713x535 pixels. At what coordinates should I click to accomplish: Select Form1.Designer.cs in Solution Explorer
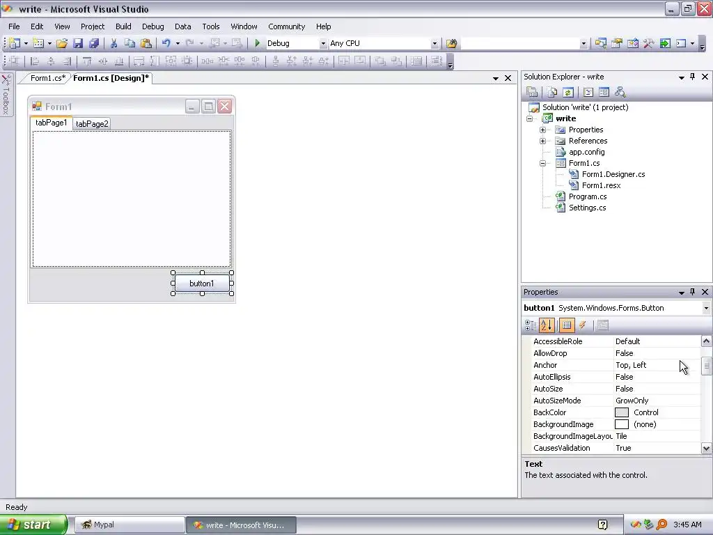(613, 174)
